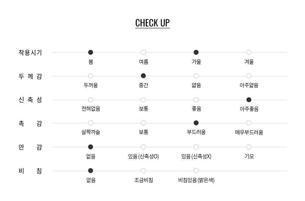Image resolution: width=305 pixels, height=201 pixels.
Task: Click the 가을 filled radio dot
Action: point(196,52)
